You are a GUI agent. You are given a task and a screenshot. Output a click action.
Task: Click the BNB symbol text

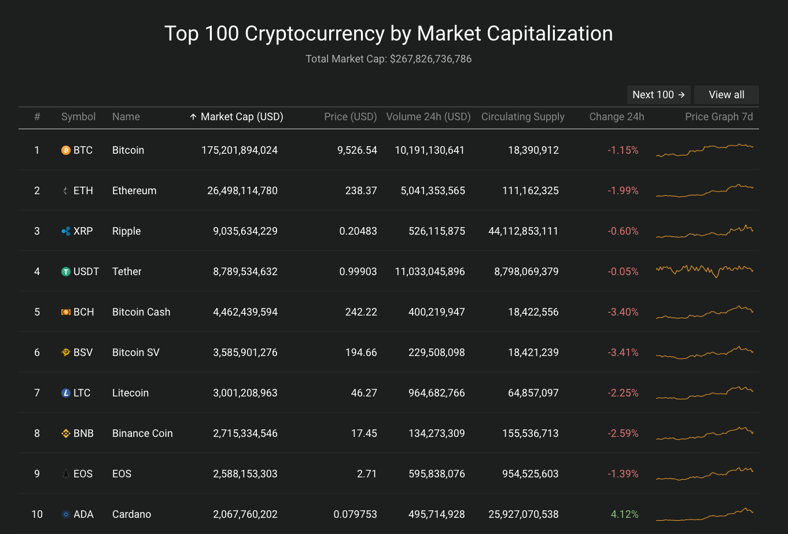click(x=84, y=433)
